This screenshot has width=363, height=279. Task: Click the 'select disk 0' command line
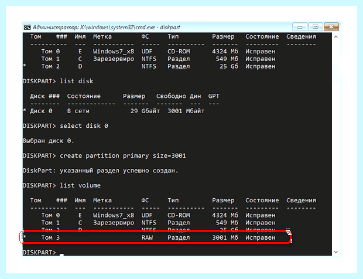click(66, 126)
